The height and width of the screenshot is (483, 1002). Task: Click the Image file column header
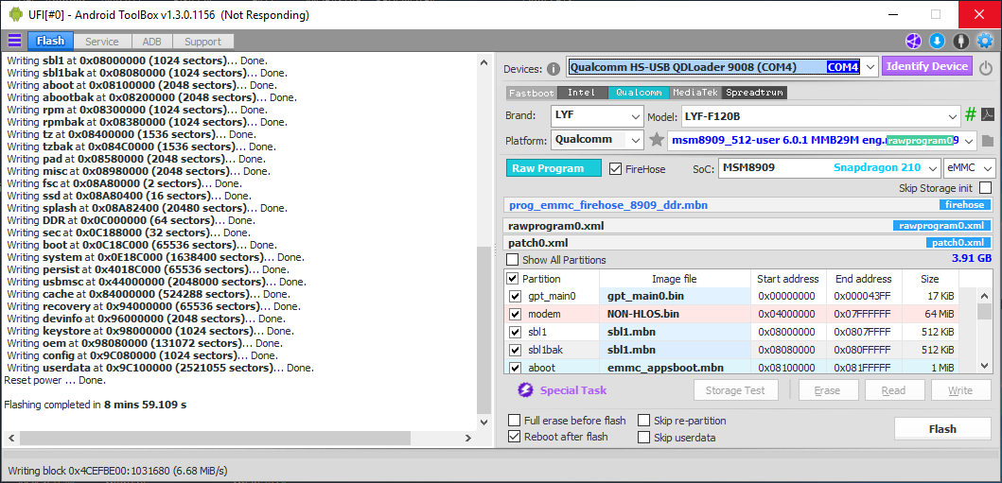coord(675,279)
